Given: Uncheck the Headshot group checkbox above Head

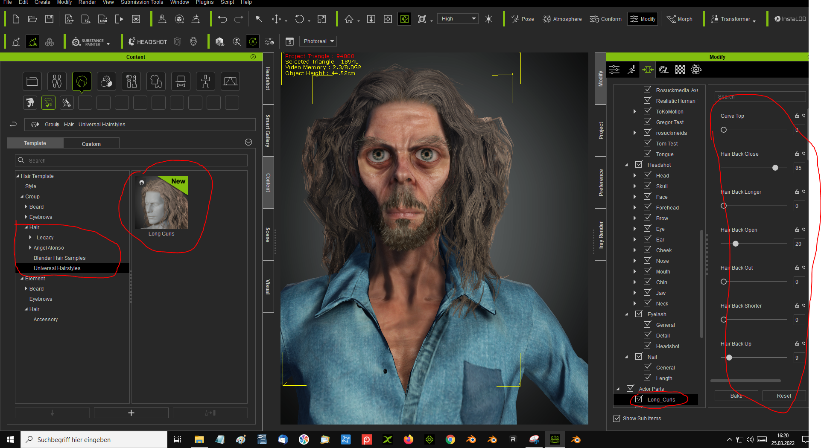Looking at the screenshot, I should (639, 165).
